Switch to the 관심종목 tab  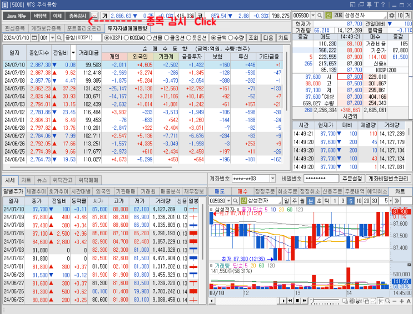(x=15, y=28)
